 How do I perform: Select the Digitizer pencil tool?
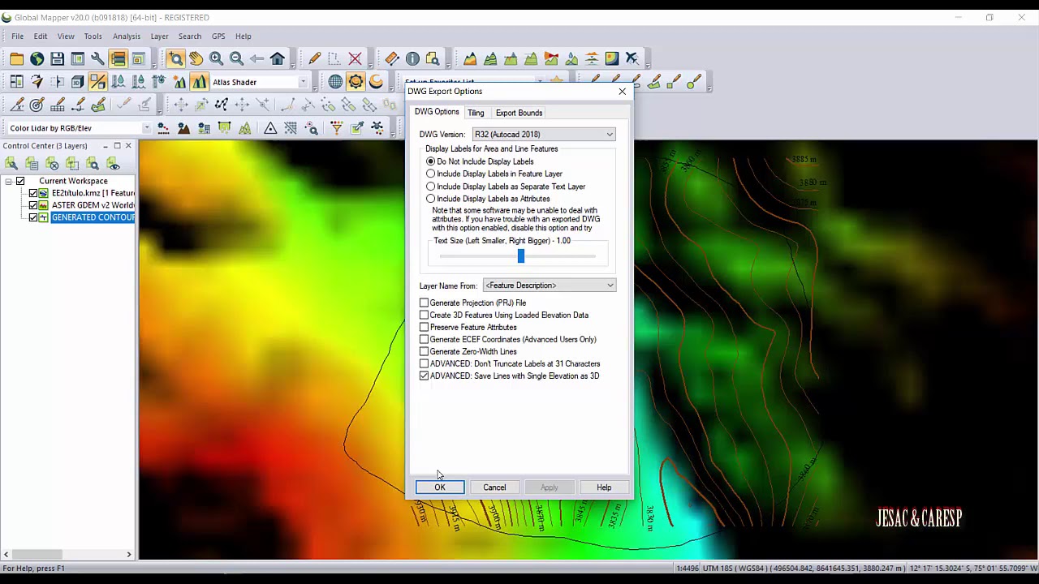(315, 58)
